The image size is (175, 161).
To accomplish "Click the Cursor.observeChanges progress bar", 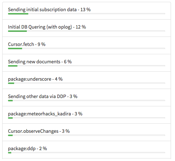I will [87, 135].
